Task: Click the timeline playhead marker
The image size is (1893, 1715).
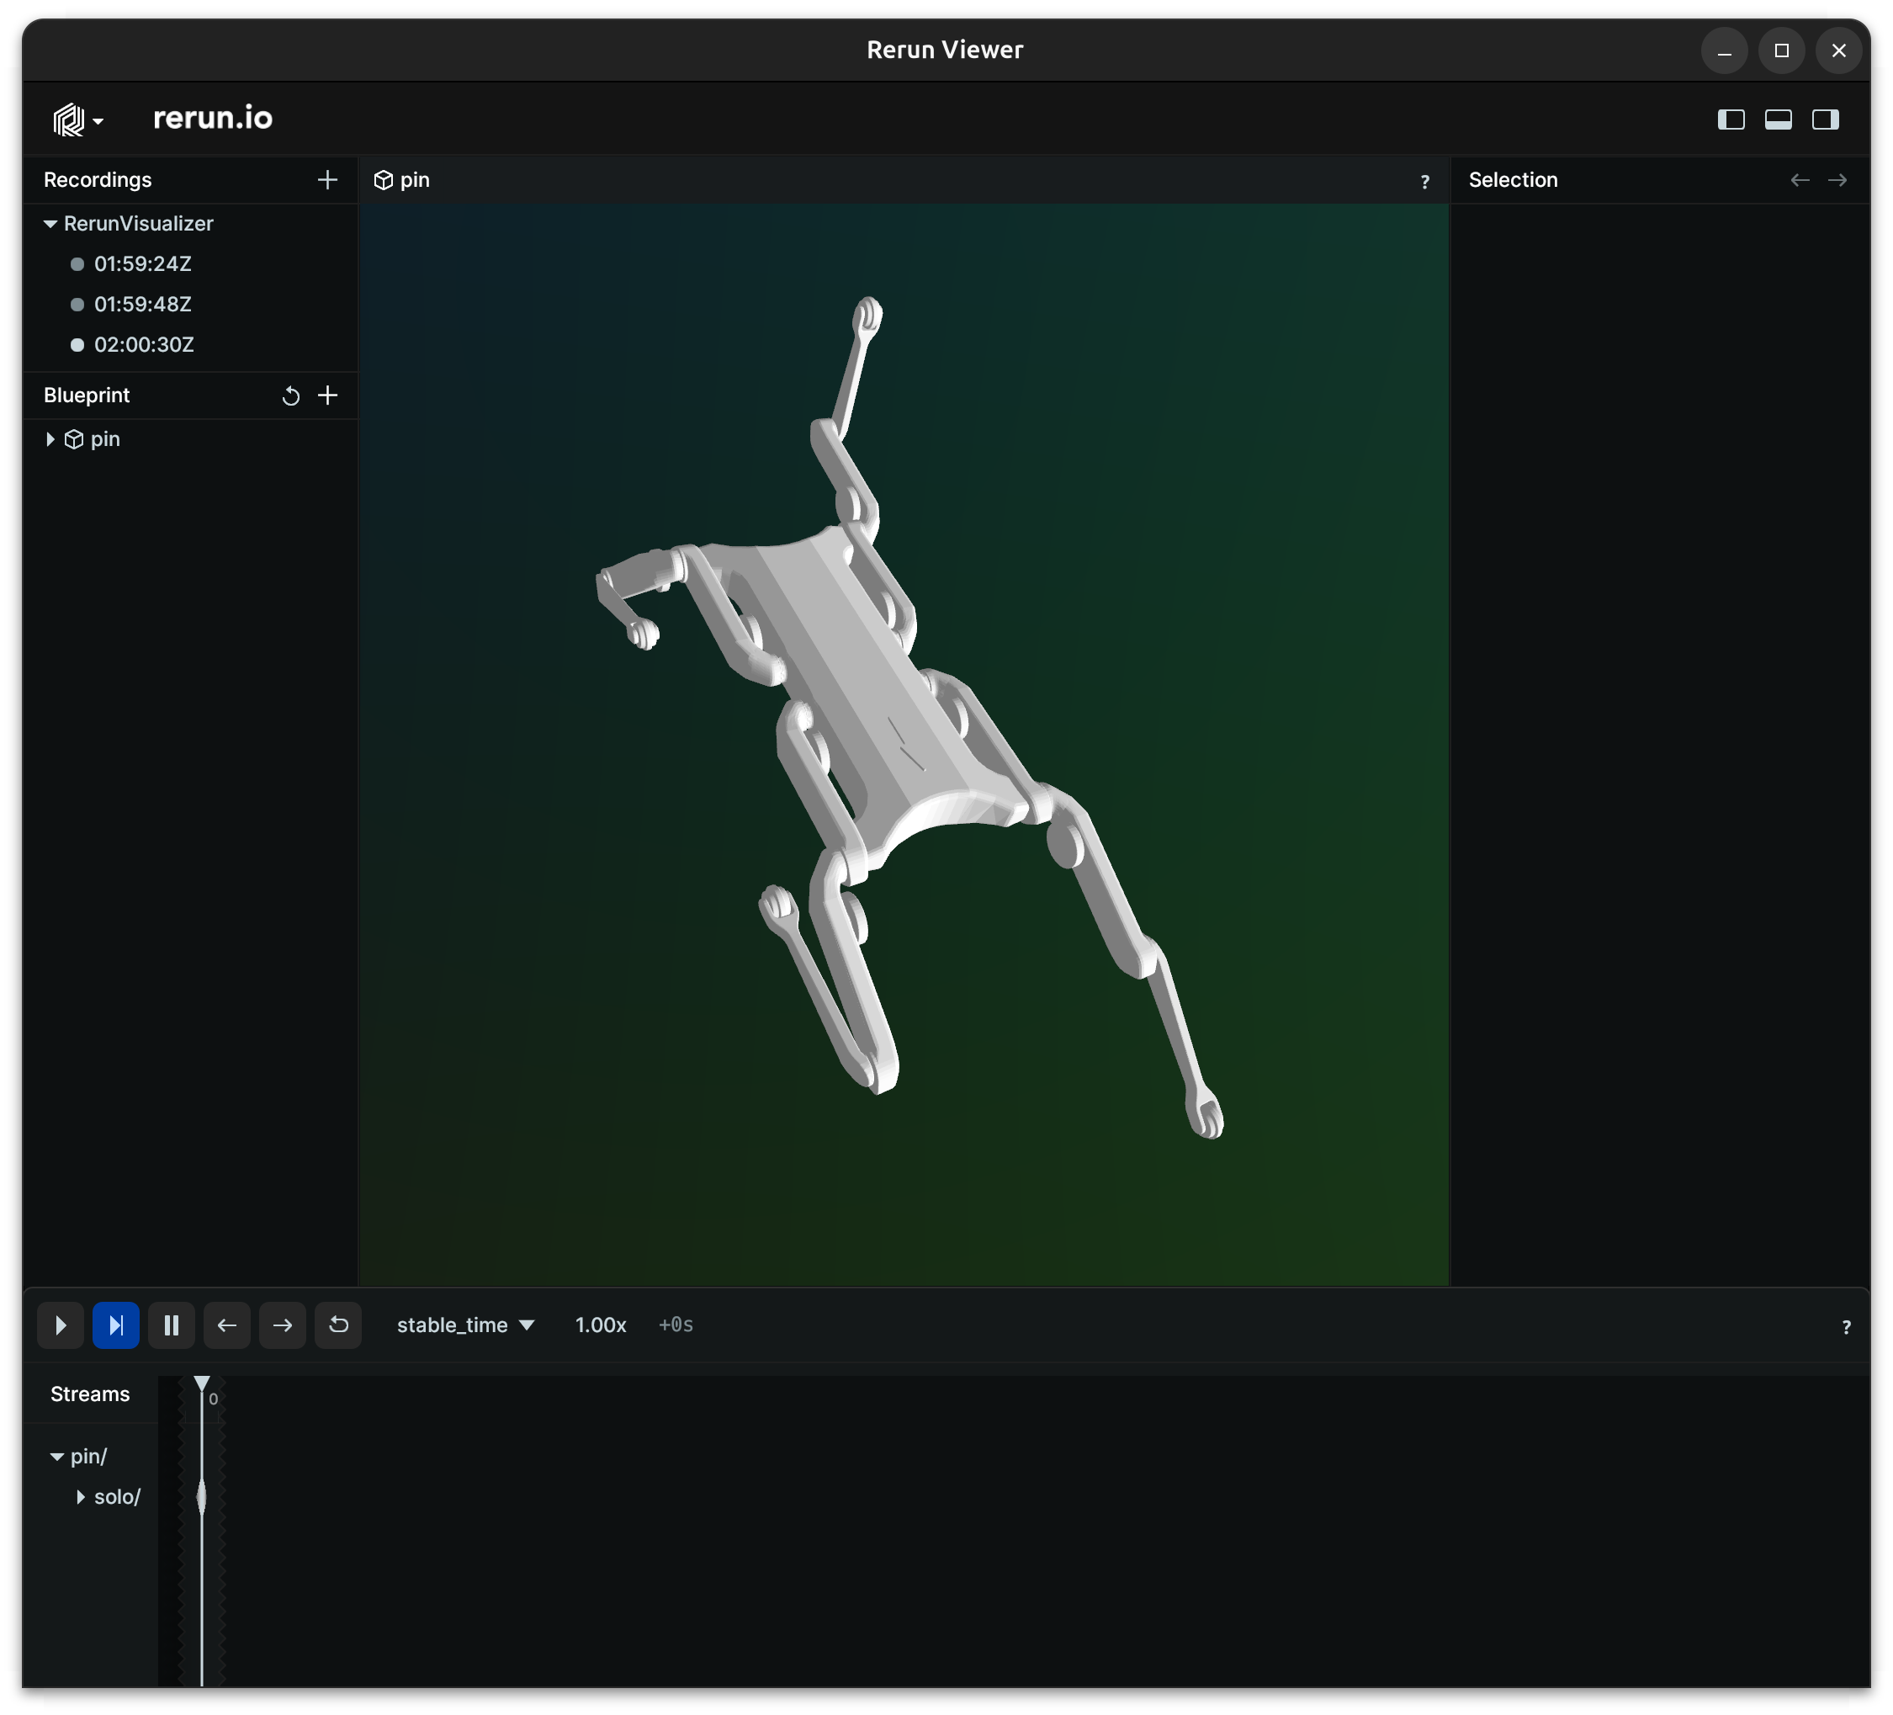Action: pos(202,1383)
